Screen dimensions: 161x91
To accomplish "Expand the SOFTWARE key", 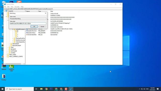I will tap(8, 51).
